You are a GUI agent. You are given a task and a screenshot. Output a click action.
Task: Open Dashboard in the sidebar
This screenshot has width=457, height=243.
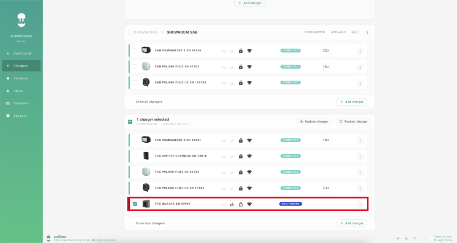[21, 53]
